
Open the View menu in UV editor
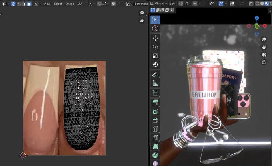tap(47, 4)
